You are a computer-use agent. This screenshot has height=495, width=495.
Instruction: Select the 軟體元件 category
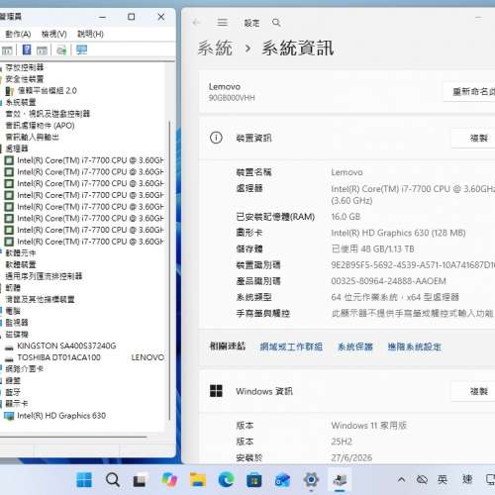tap(21, 253)
